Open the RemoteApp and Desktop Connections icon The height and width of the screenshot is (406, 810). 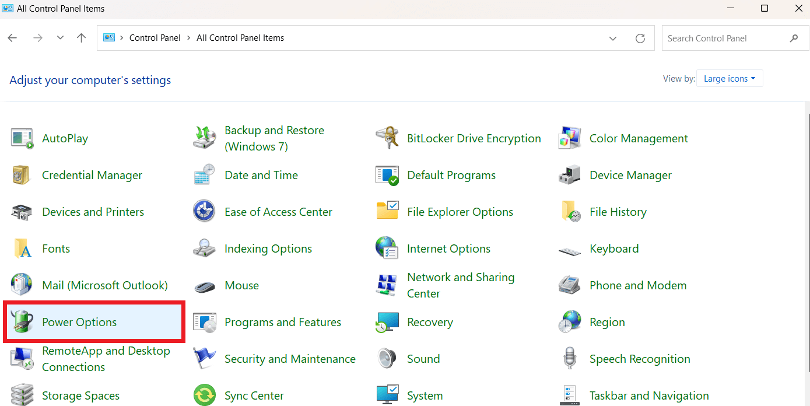tap(22, 359)
